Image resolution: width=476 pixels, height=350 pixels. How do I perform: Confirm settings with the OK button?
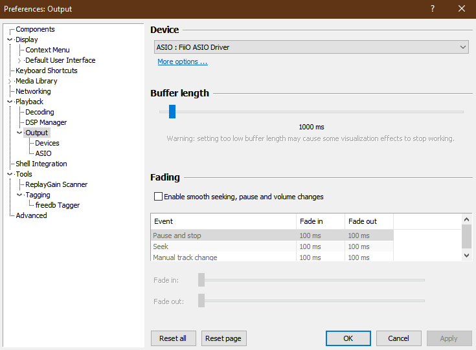click(348, 338)
